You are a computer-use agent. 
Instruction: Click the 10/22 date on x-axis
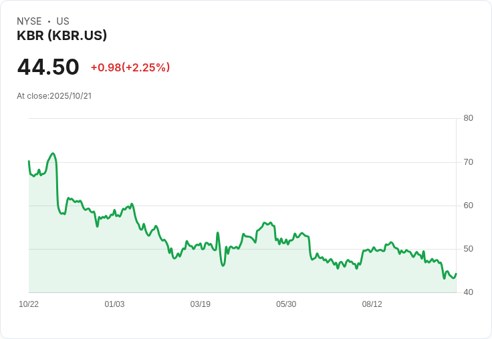(29, 304)
